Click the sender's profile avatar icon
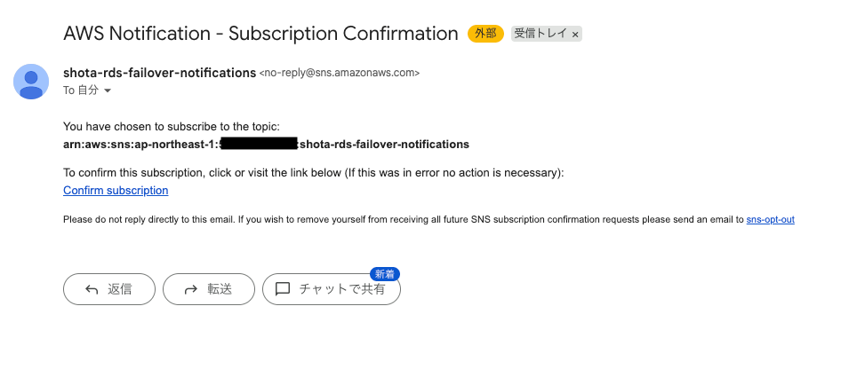 click(x=31, y=82)
